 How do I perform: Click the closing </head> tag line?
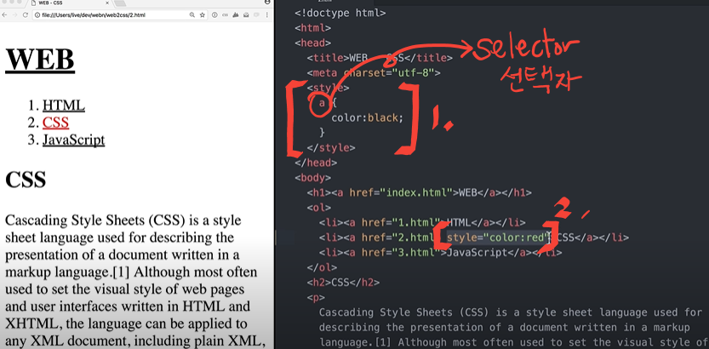coord(316,163)
